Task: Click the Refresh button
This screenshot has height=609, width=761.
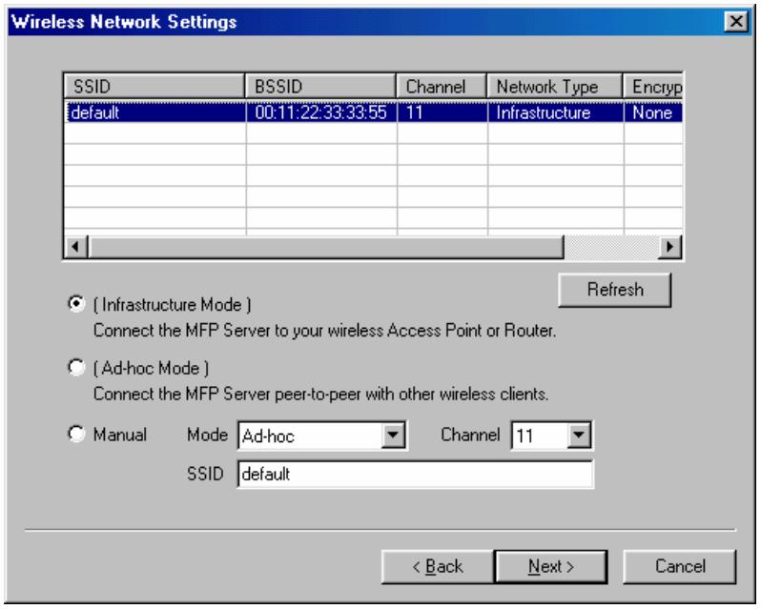Action: tap(615, 290)
